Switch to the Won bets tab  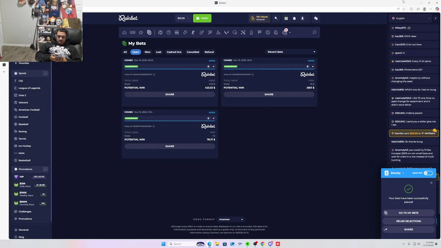(147, 52)
